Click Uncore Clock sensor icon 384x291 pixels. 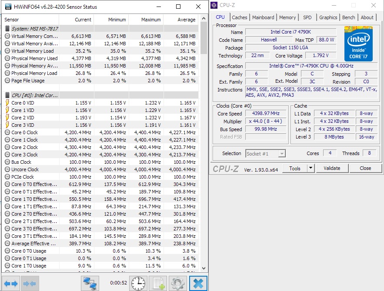click(7, 169)
